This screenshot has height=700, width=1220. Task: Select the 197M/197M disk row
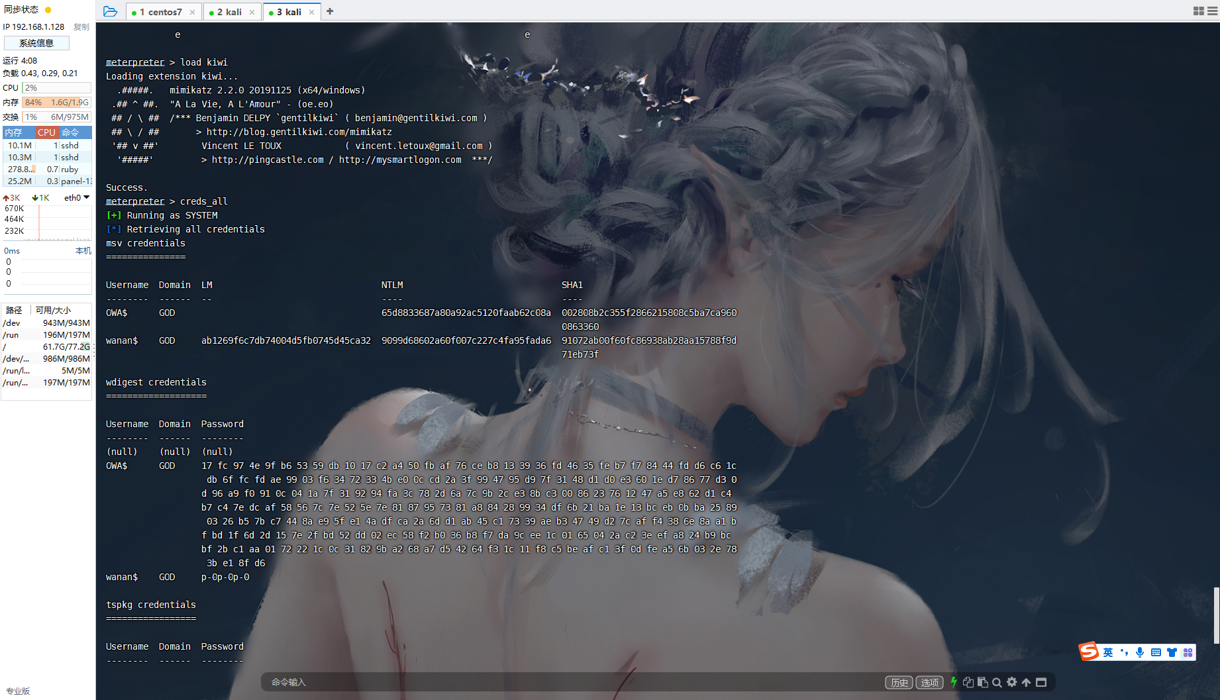[46, 383]
